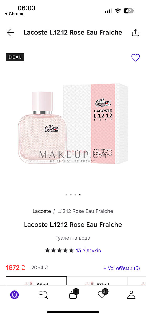Tap the back arrow icon
This screenshot has width=146, height=316.
(10, 32)
